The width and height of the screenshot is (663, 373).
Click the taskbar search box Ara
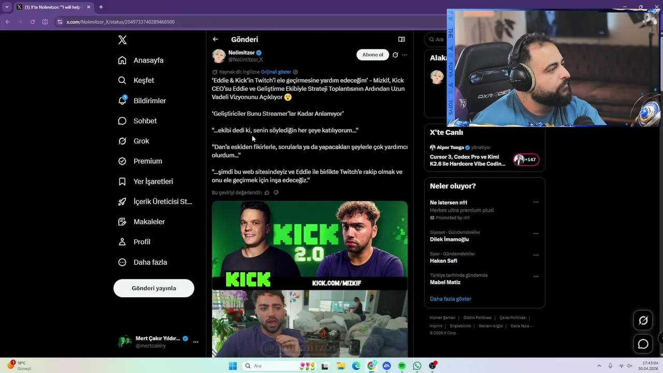(x=280, y=366)
